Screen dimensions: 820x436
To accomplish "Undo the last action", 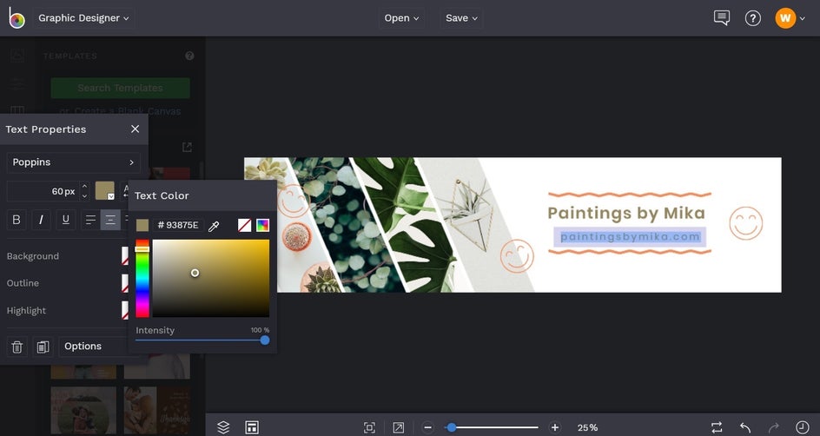I will point(745,427).
